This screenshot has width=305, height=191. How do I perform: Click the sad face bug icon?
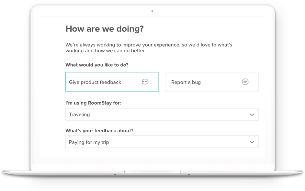(245, 82)
